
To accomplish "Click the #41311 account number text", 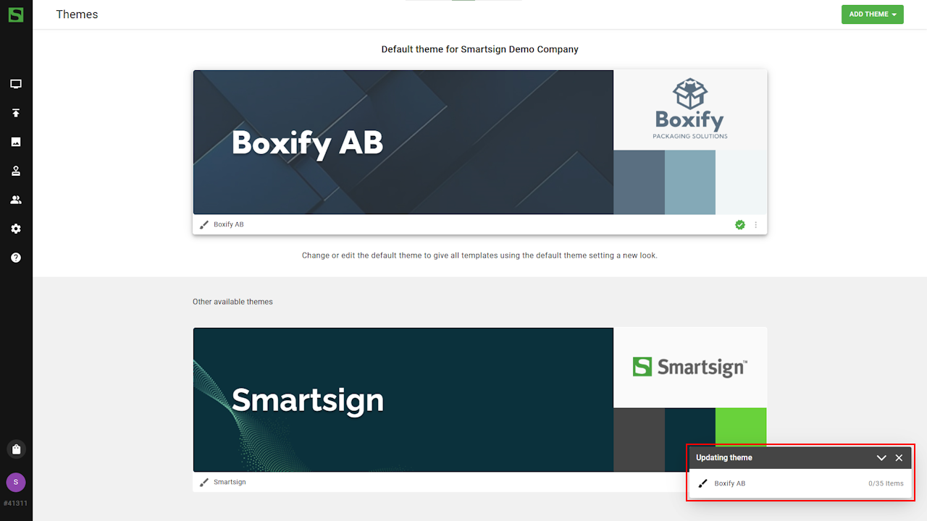I will (16, 504).
